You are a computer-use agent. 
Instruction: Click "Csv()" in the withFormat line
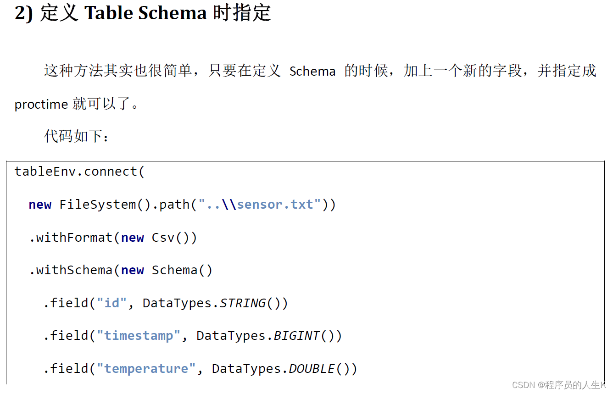pos(174,238)
